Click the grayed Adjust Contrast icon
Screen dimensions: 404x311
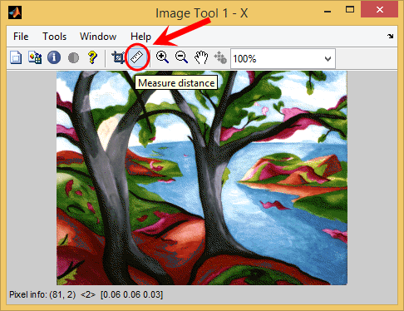point(73,57)
